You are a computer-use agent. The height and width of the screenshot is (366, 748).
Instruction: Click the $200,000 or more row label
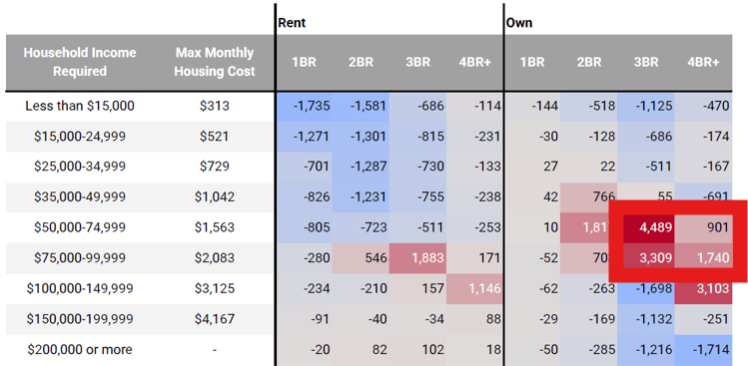[x=80, y=350]
